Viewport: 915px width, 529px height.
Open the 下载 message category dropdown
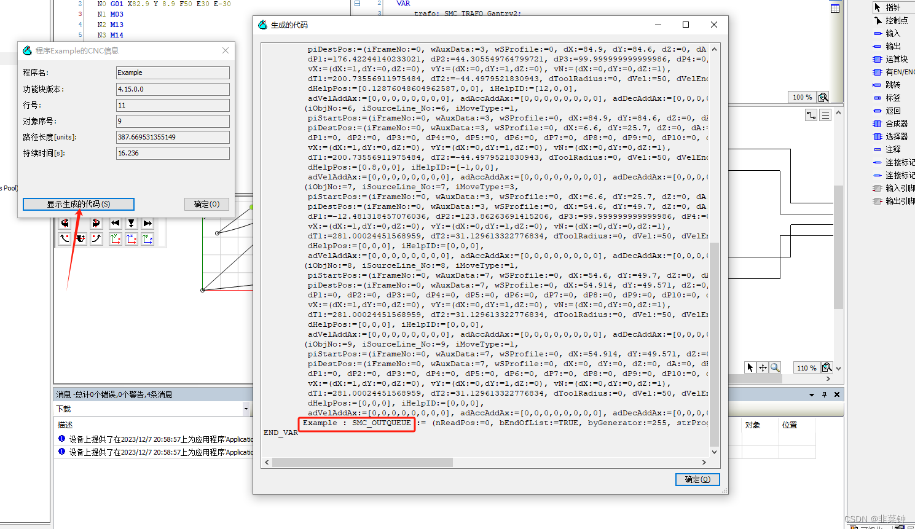pyautogui.click(x=246, y=409)
